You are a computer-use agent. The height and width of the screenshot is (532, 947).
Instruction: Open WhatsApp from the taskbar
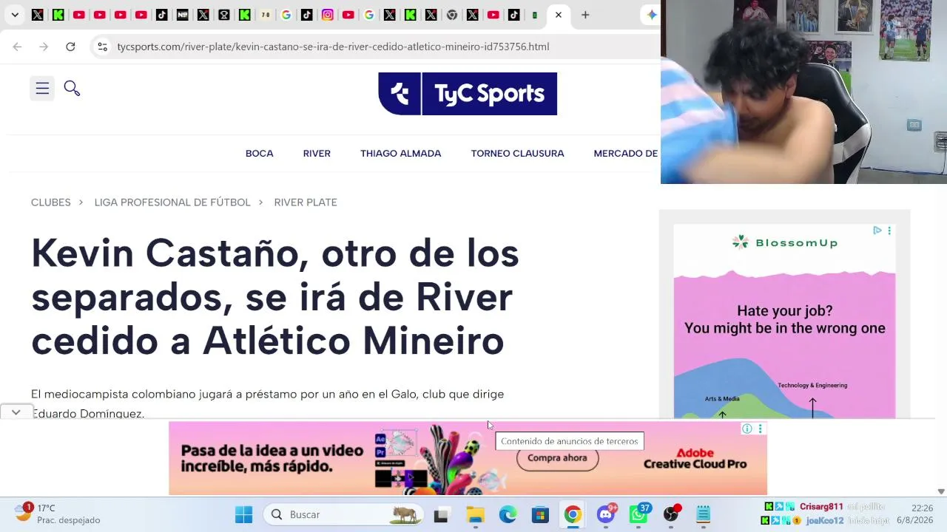(638, 514)
